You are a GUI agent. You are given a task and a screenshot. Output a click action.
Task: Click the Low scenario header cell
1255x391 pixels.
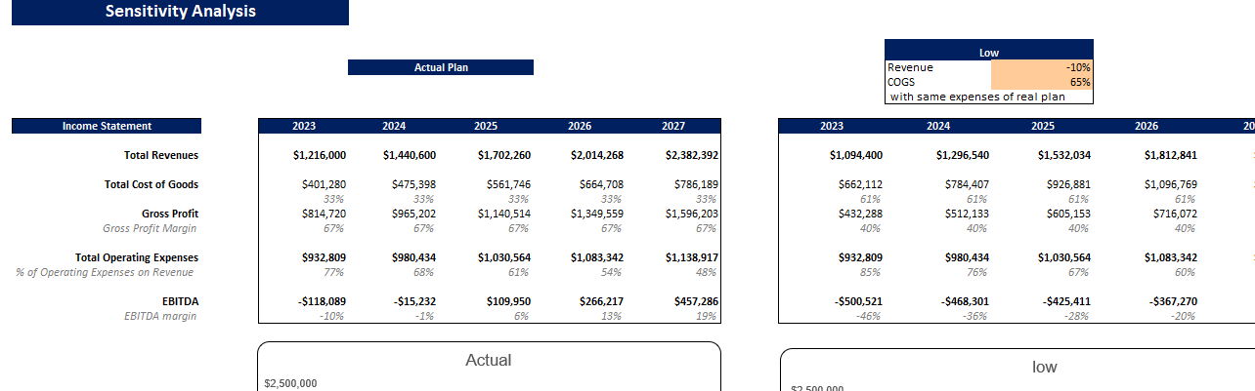(x=989, y=53)
